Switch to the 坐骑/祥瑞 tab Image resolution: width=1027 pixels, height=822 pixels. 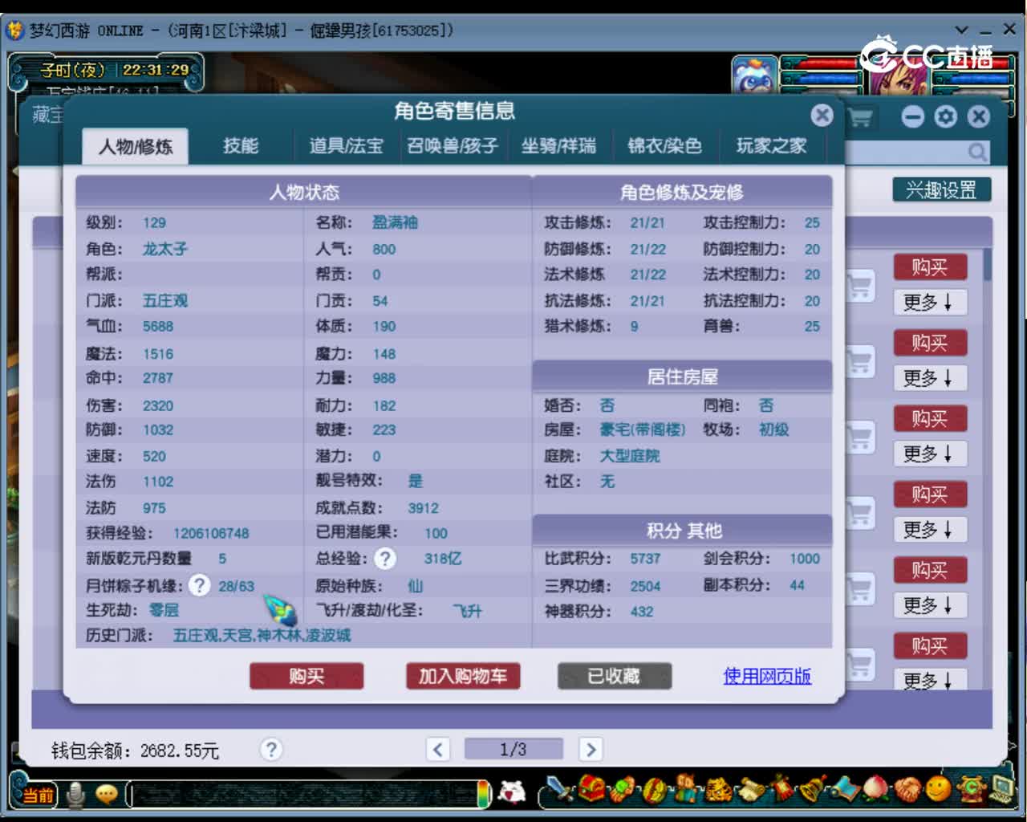tap(558, 146)
